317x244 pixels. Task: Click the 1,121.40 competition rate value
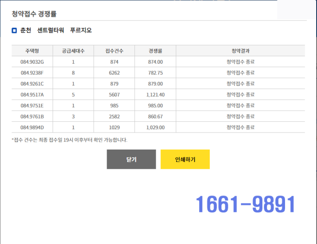(x=155, y=94)
